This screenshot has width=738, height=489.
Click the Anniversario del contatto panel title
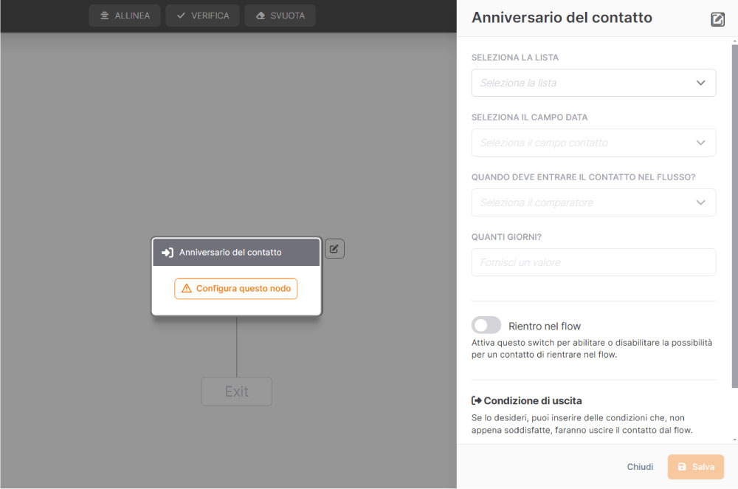pos(562,18)
